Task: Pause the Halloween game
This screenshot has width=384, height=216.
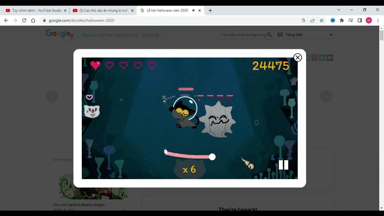Action: click(283, 165)
